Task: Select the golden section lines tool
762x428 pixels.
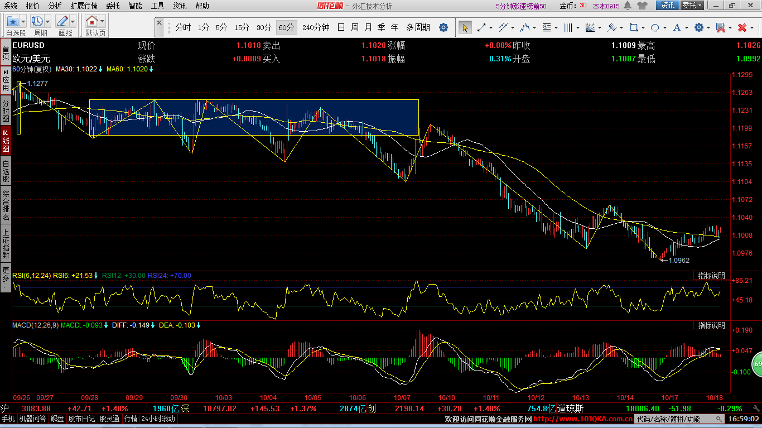Action: pos(546,27)
